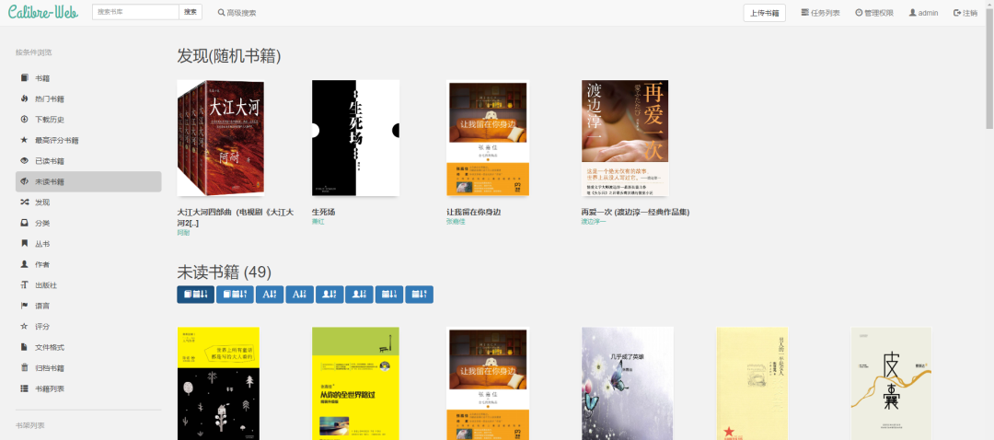Screen dimensions: 994x440
Task: Open Series (丛书) bookmark icon
Action: click(24, 243)
